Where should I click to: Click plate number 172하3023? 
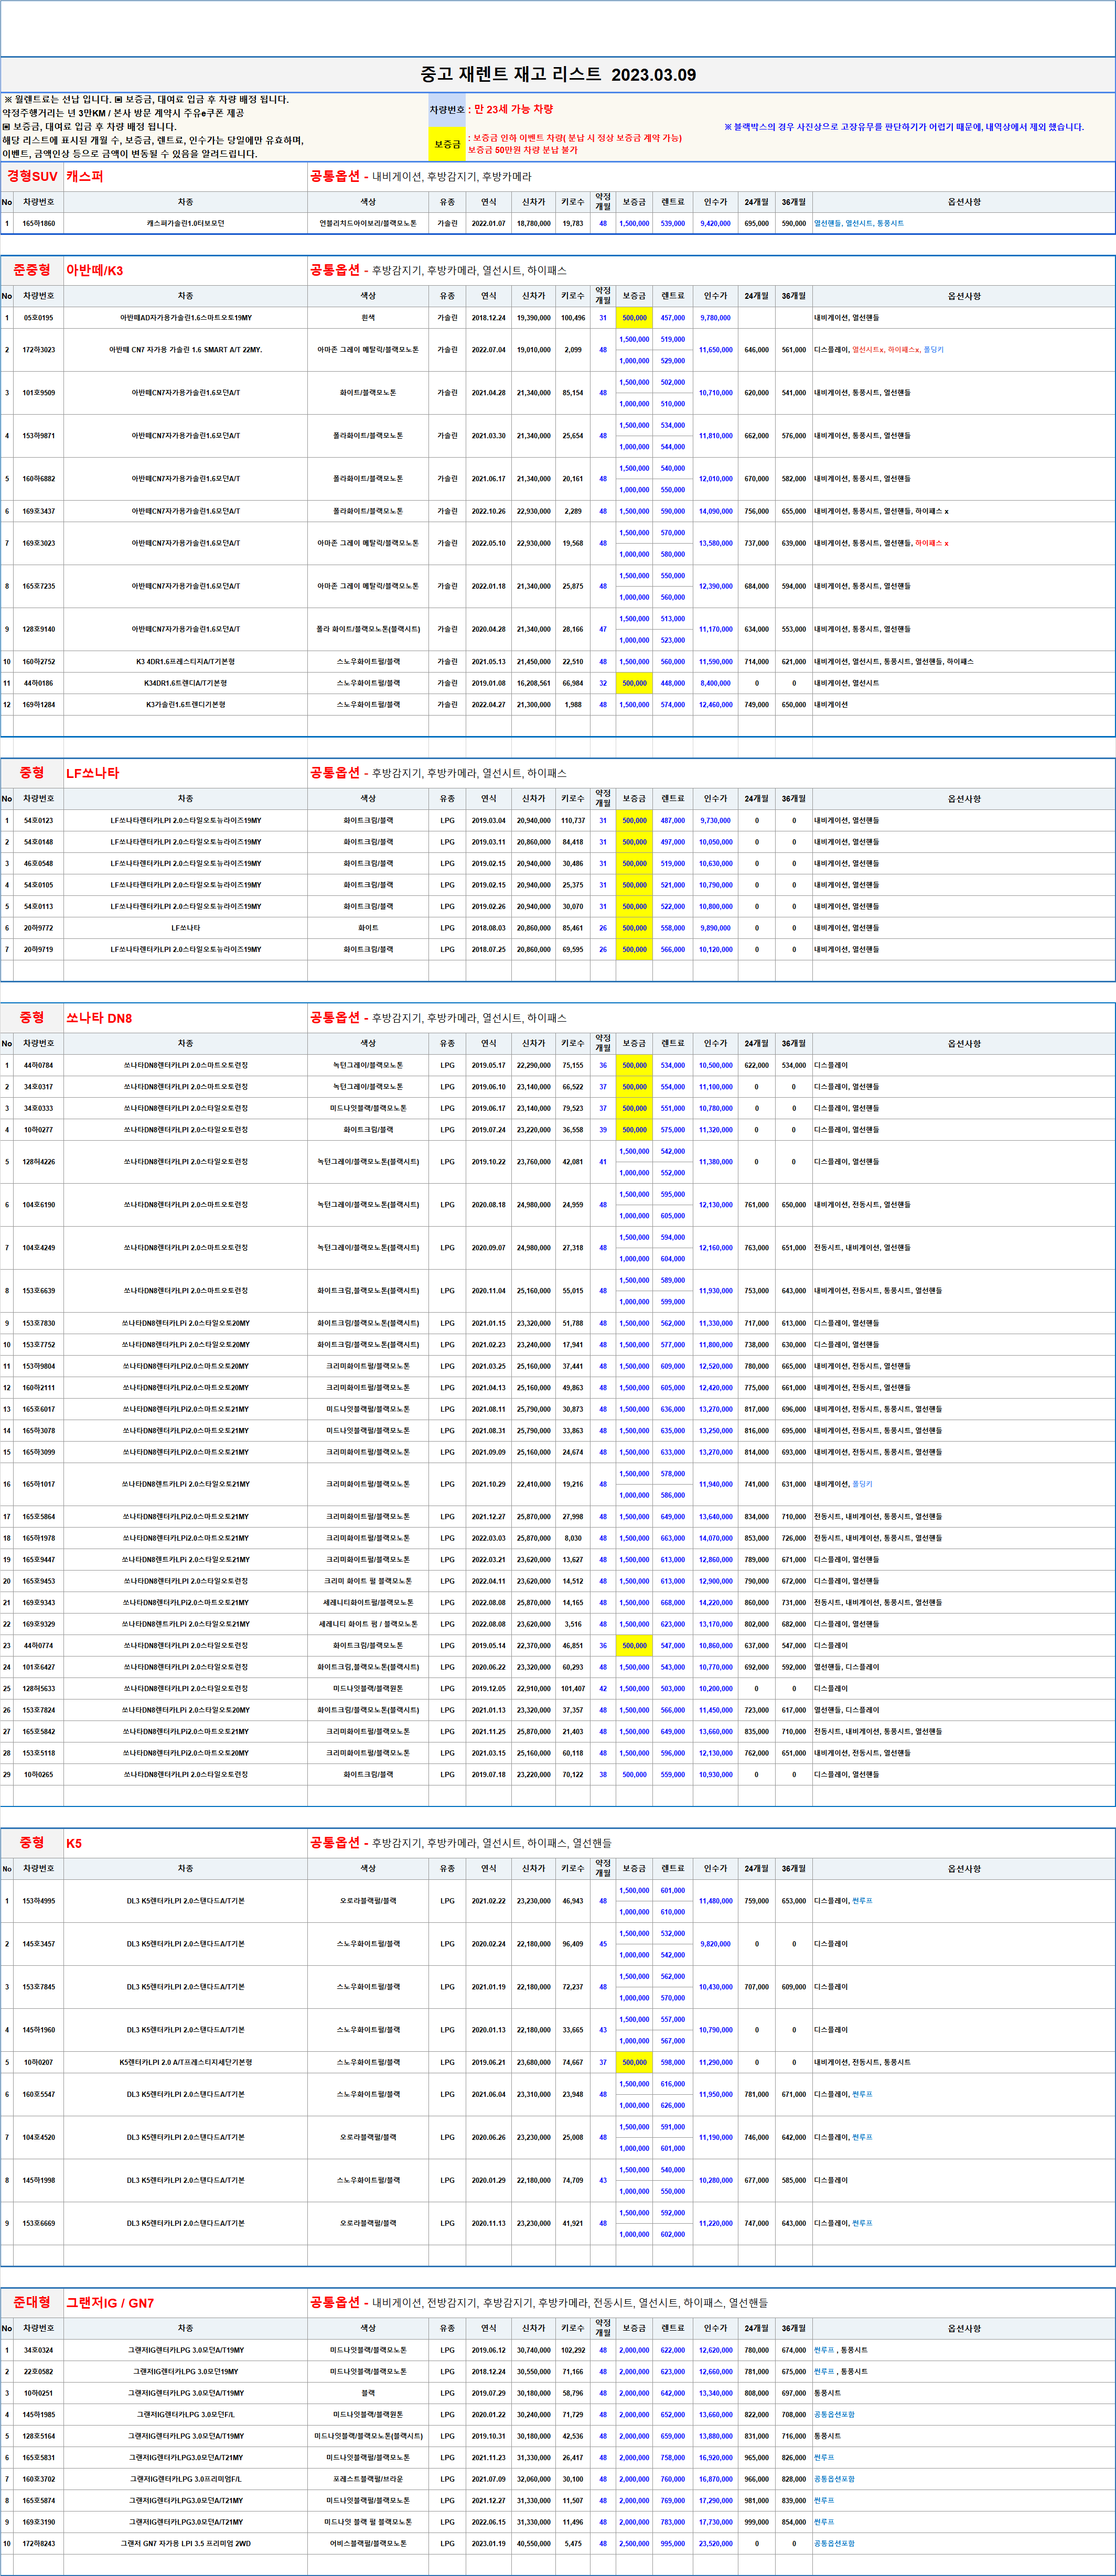pyautogui.click(x=39, y=350)
